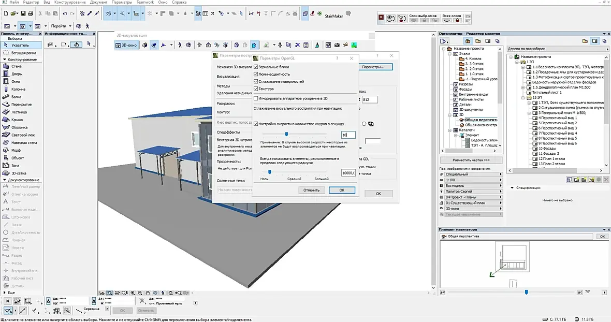Enable Игнорировать аппаратное ускорение в 3D
Image resolution: width=611 pixels, height=322 pixels.
(x=256, y=98)
